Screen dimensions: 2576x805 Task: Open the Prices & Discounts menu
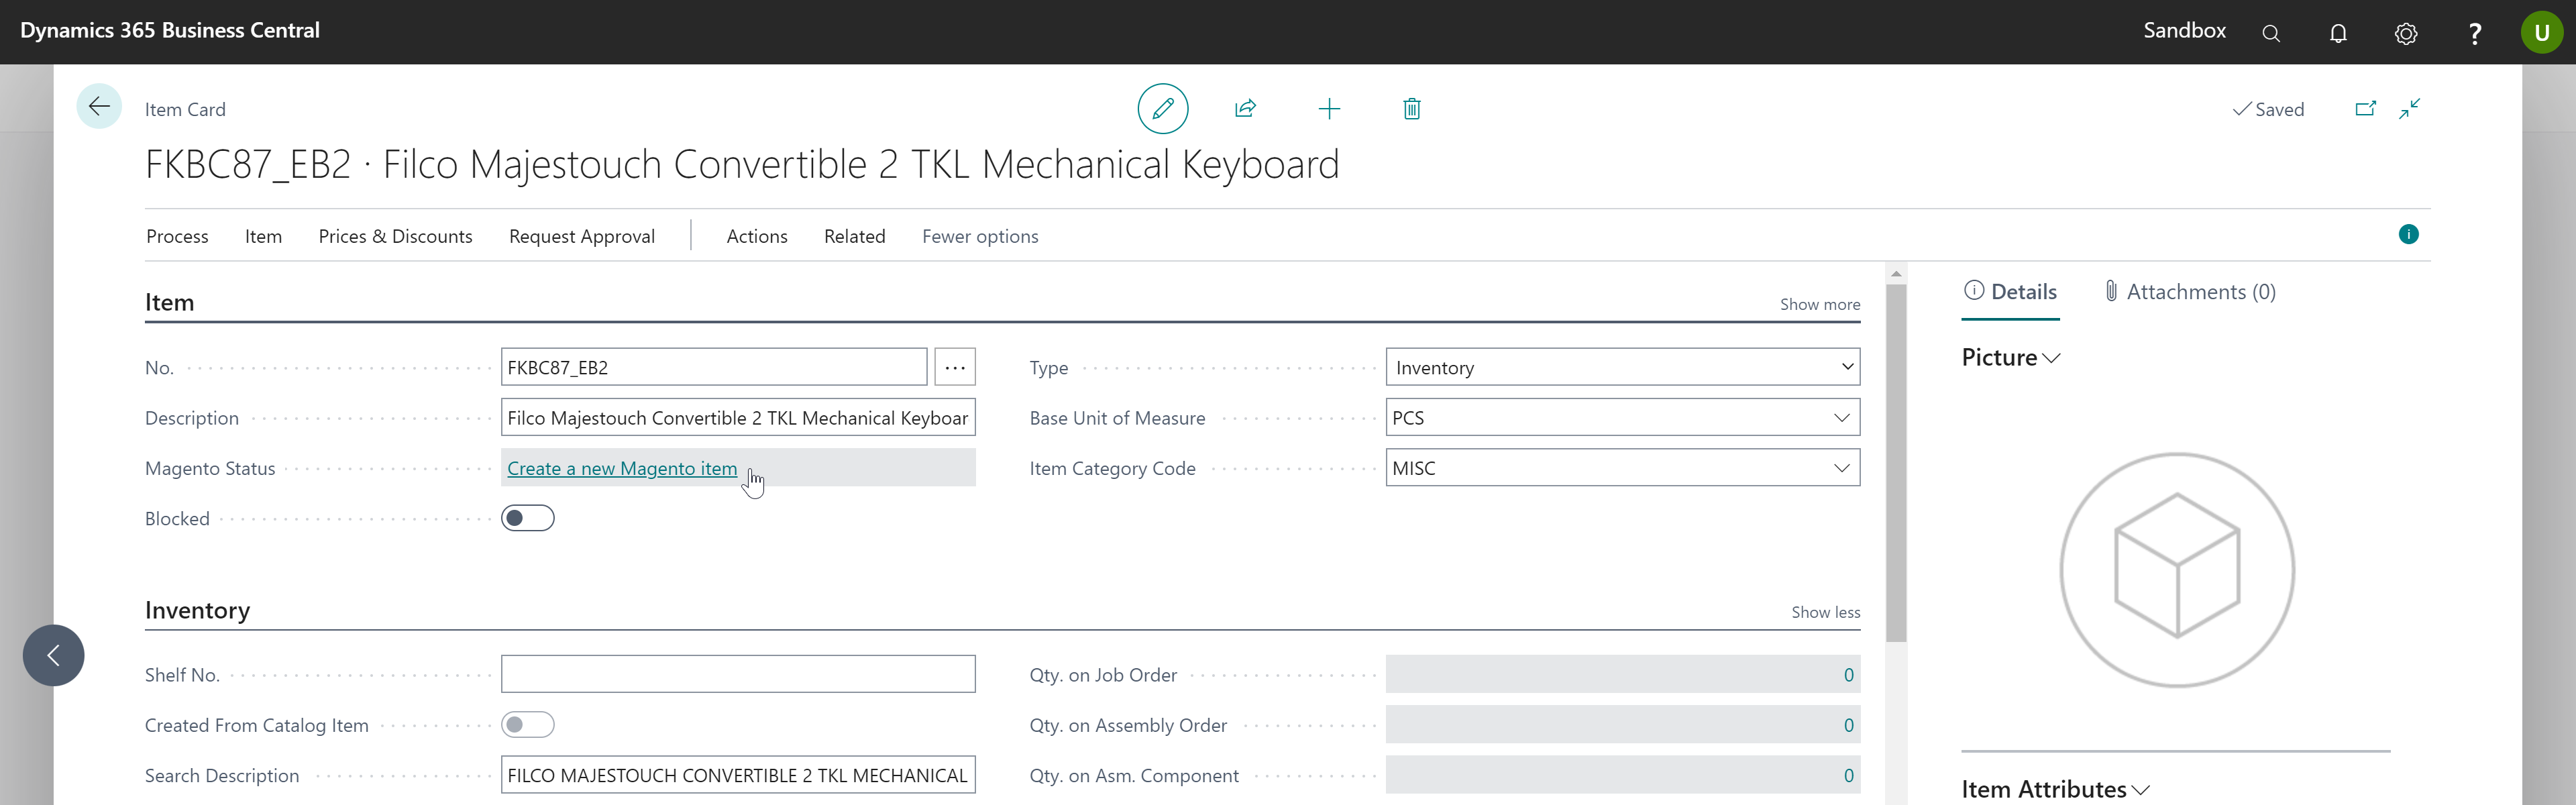(395, 236)
